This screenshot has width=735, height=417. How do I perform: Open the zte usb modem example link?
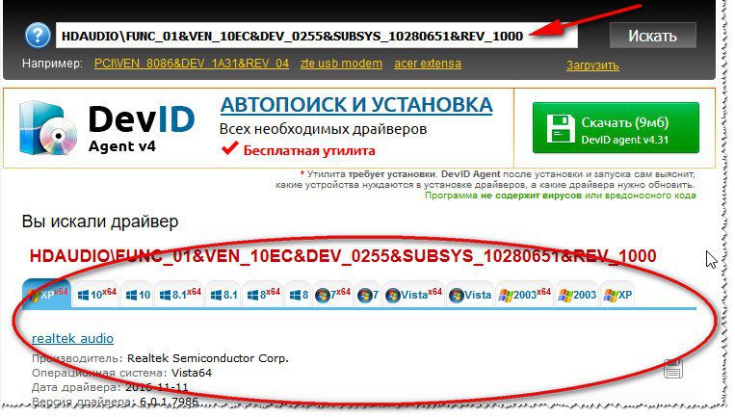341,64
